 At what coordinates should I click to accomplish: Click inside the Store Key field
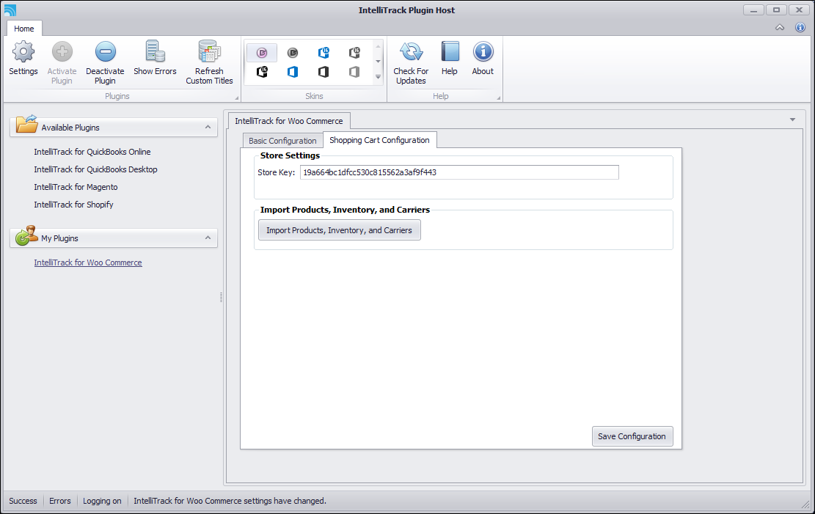coord(459,172)
